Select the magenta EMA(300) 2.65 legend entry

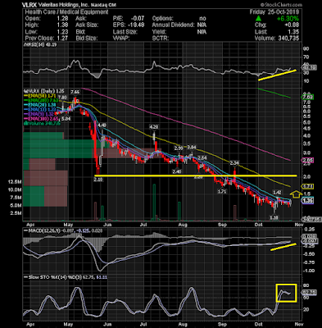coord(40,119)
